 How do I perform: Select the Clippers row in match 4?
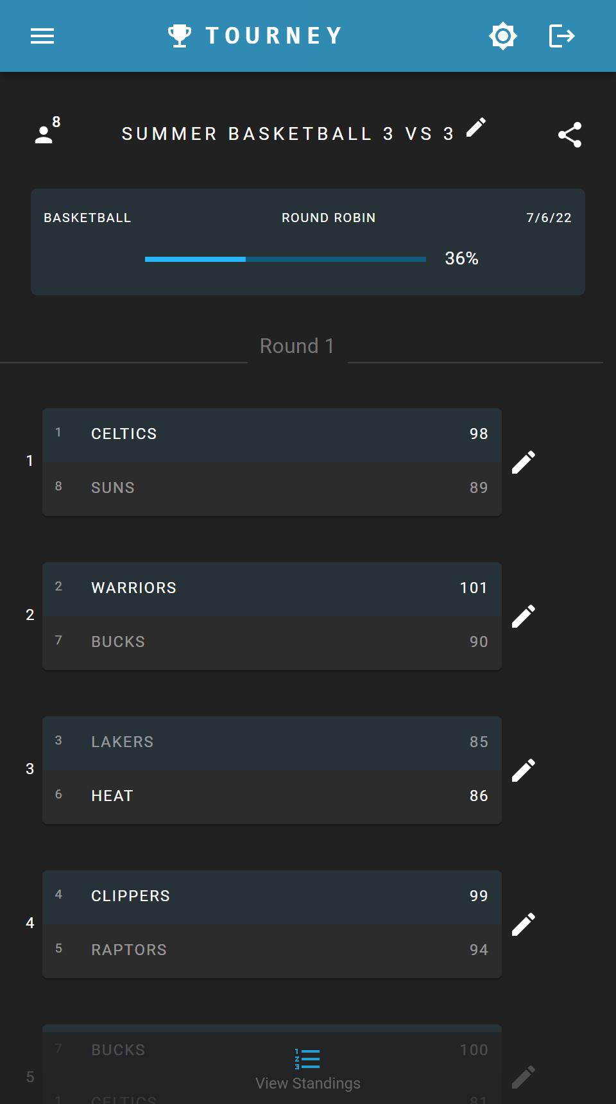(x=272, y=897)
